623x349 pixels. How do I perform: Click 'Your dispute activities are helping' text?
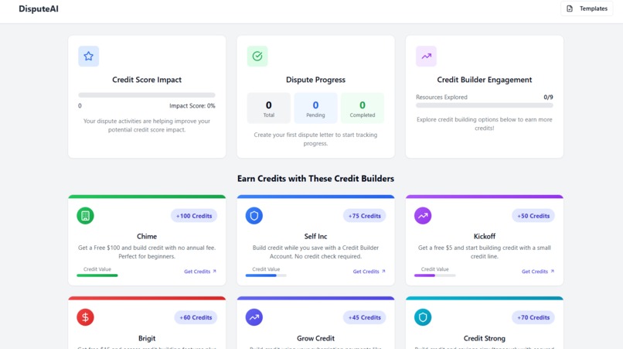[147, 125]
